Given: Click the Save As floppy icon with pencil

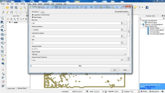Looking at the screenshot, I should tap(16, 7).
